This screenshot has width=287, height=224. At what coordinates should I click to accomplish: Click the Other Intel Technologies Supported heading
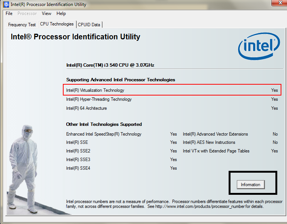pos(104,124)
